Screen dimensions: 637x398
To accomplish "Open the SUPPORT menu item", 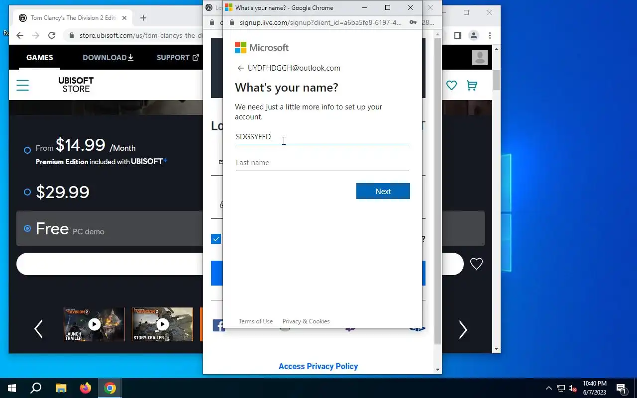I will click(x=178, y=57).
